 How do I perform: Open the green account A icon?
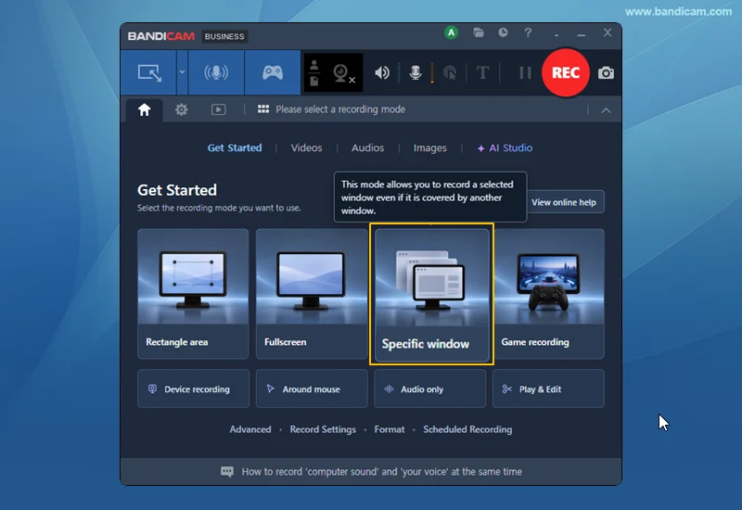tap(451, 32)
